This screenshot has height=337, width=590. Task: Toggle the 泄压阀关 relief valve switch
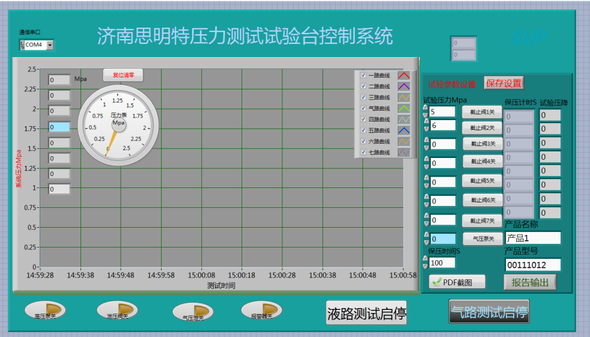coord(118,311)
